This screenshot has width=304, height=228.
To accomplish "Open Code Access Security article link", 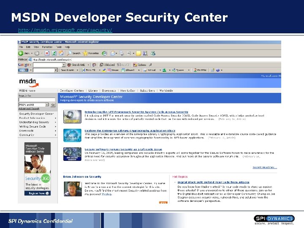I will coord(136,112).
